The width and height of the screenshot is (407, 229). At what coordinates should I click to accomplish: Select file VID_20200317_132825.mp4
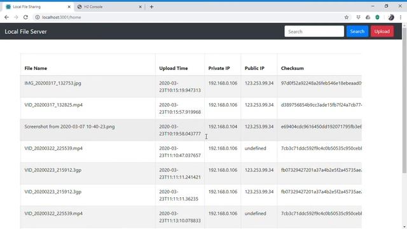coord(53,105)
